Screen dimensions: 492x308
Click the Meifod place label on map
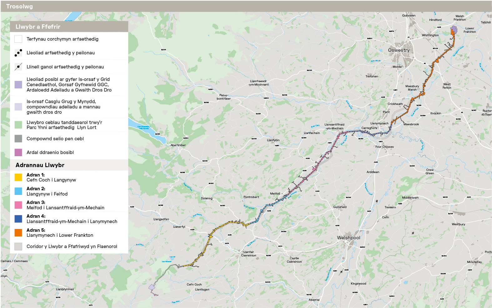(275, 194)
